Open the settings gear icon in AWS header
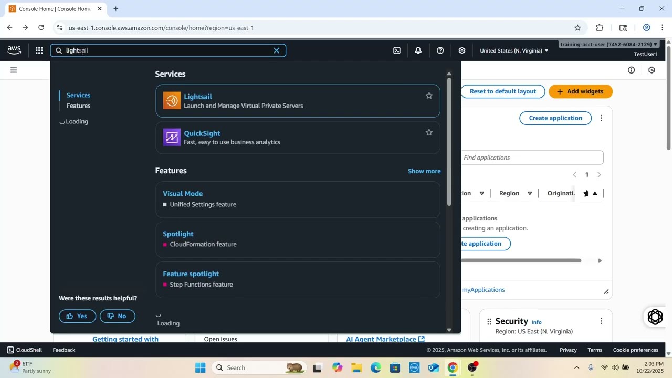This screenshot has height=378, width=672. coord(462,50)
